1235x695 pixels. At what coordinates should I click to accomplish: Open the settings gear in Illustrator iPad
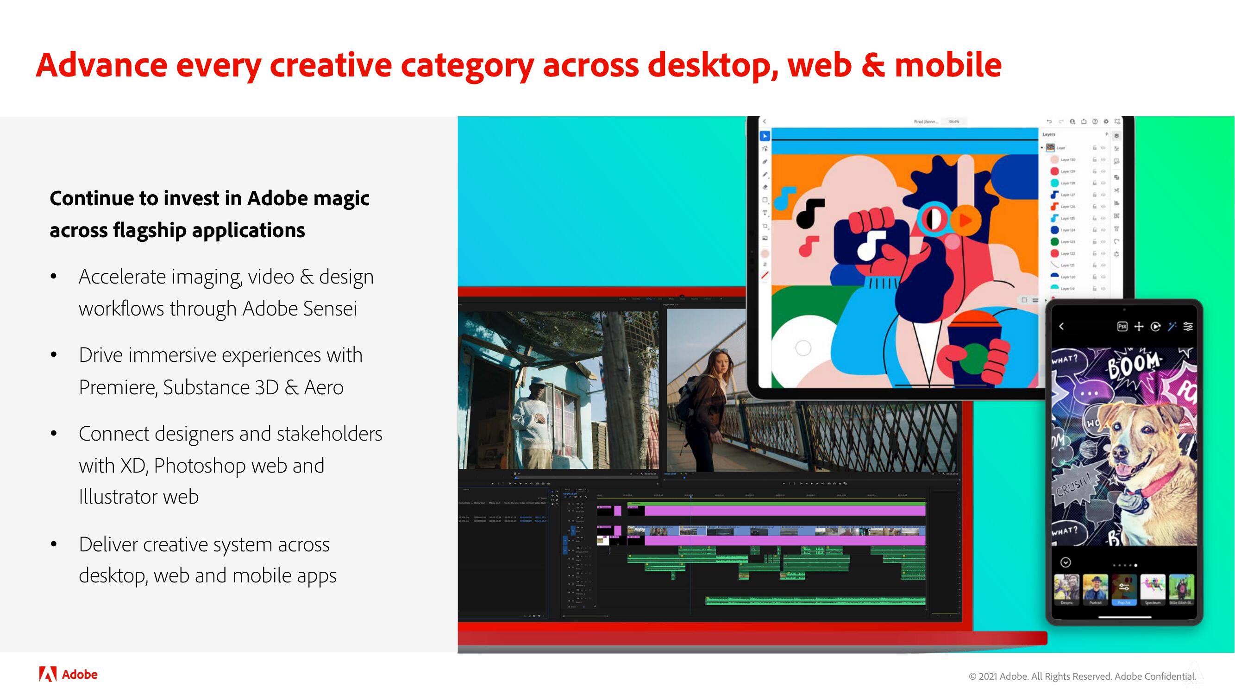1106,122
